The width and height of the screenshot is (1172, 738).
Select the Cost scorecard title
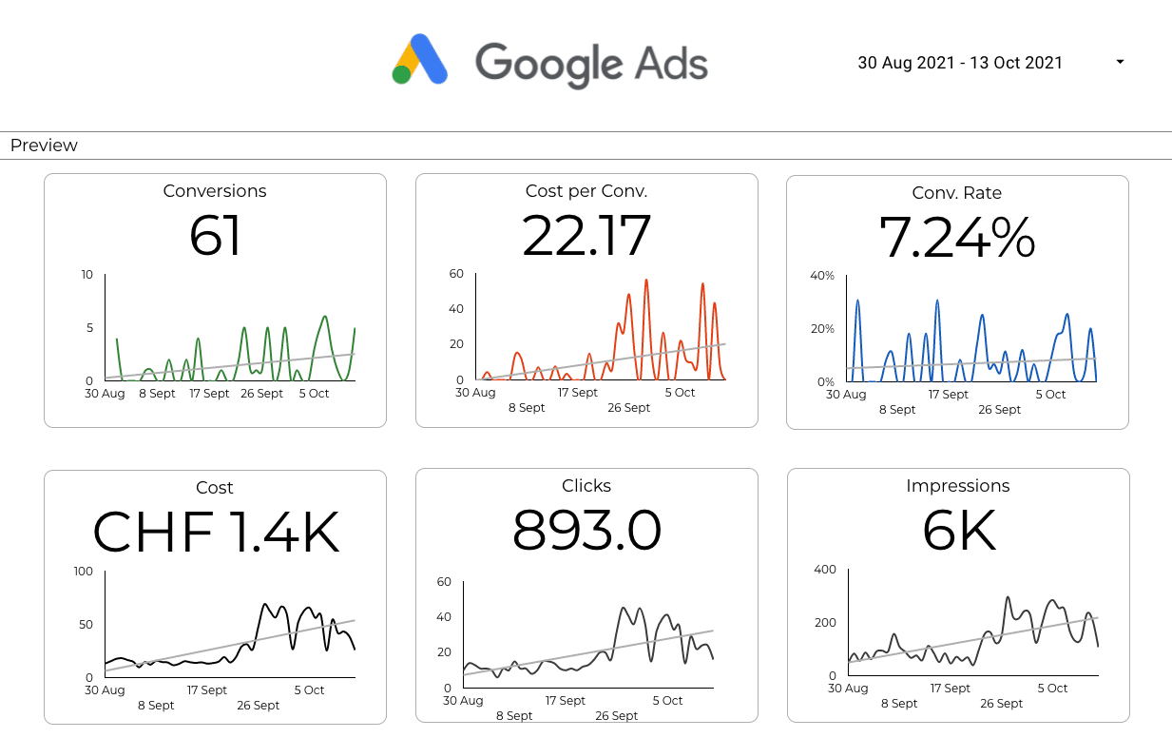tap(215, 488)
